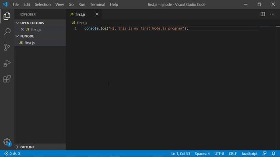The width and height of the screenshot is (280, 157).
Task: Select first.js entry in Open Editors
Action: pos(40,29)
